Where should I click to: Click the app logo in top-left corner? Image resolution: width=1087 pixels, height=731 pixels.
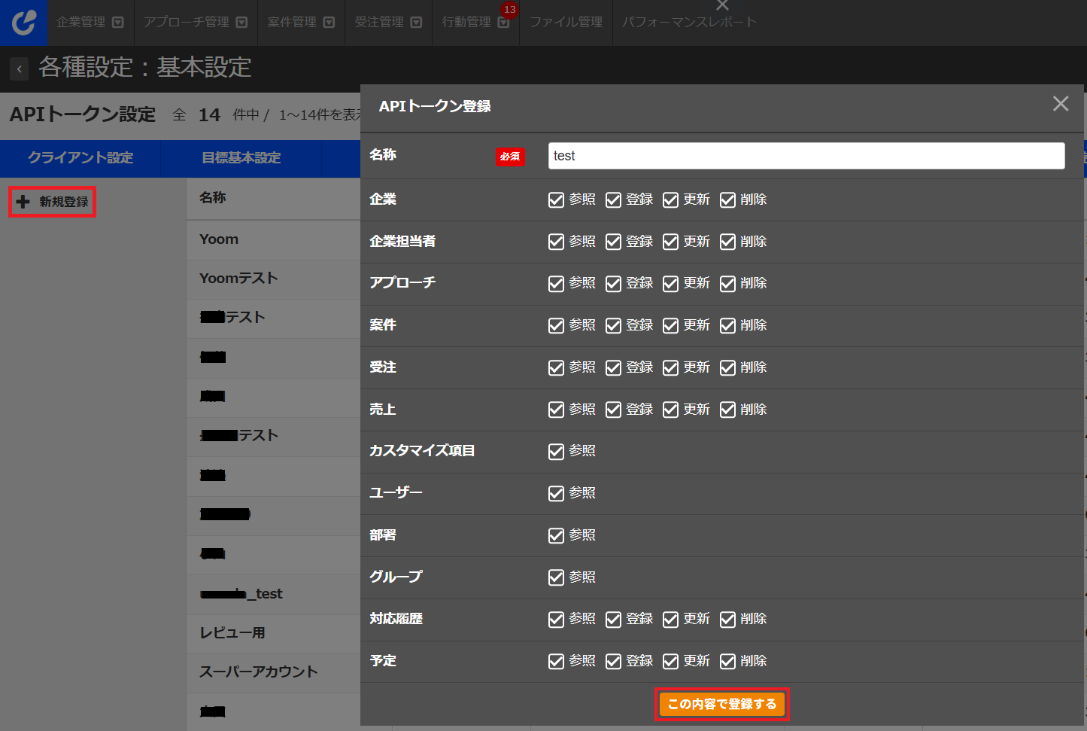point(23,22)
